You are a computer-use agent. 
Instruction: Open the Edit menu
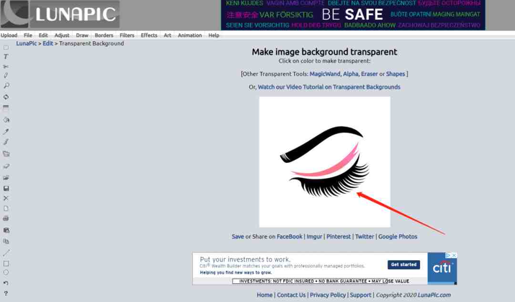[x=43, y=35]
